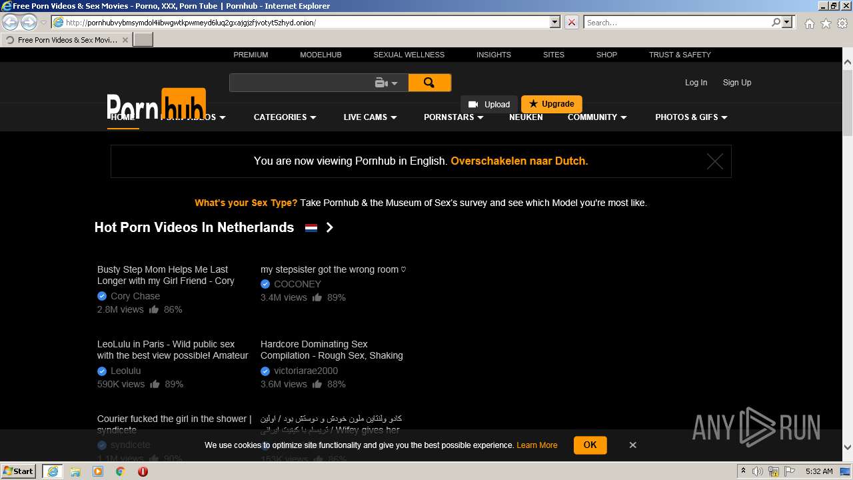
Task: Click the orange Upgrade button
Action: (552, 104)
